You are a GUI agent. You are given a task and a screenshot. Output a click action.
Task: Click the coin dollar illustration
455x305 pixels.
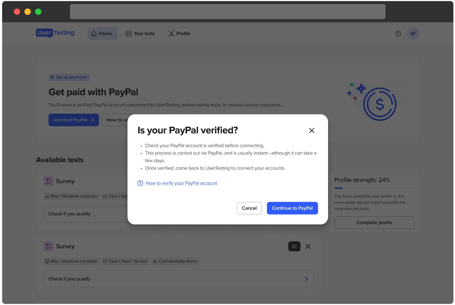click(x=379, y=104)
